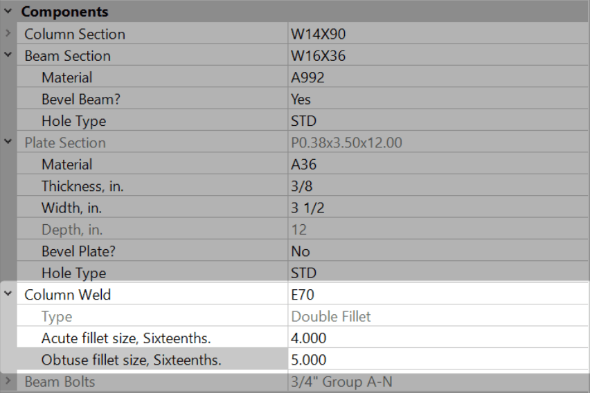Edit Obtuse fillet size value 5.000
The image size is (590, 393).
pos(437,360)
